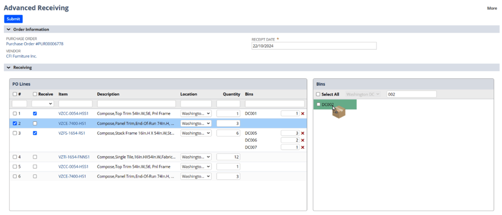Open Bins panel Washington DC dropdown
Screen dimensions: 502x215
[x=363, y=94]
